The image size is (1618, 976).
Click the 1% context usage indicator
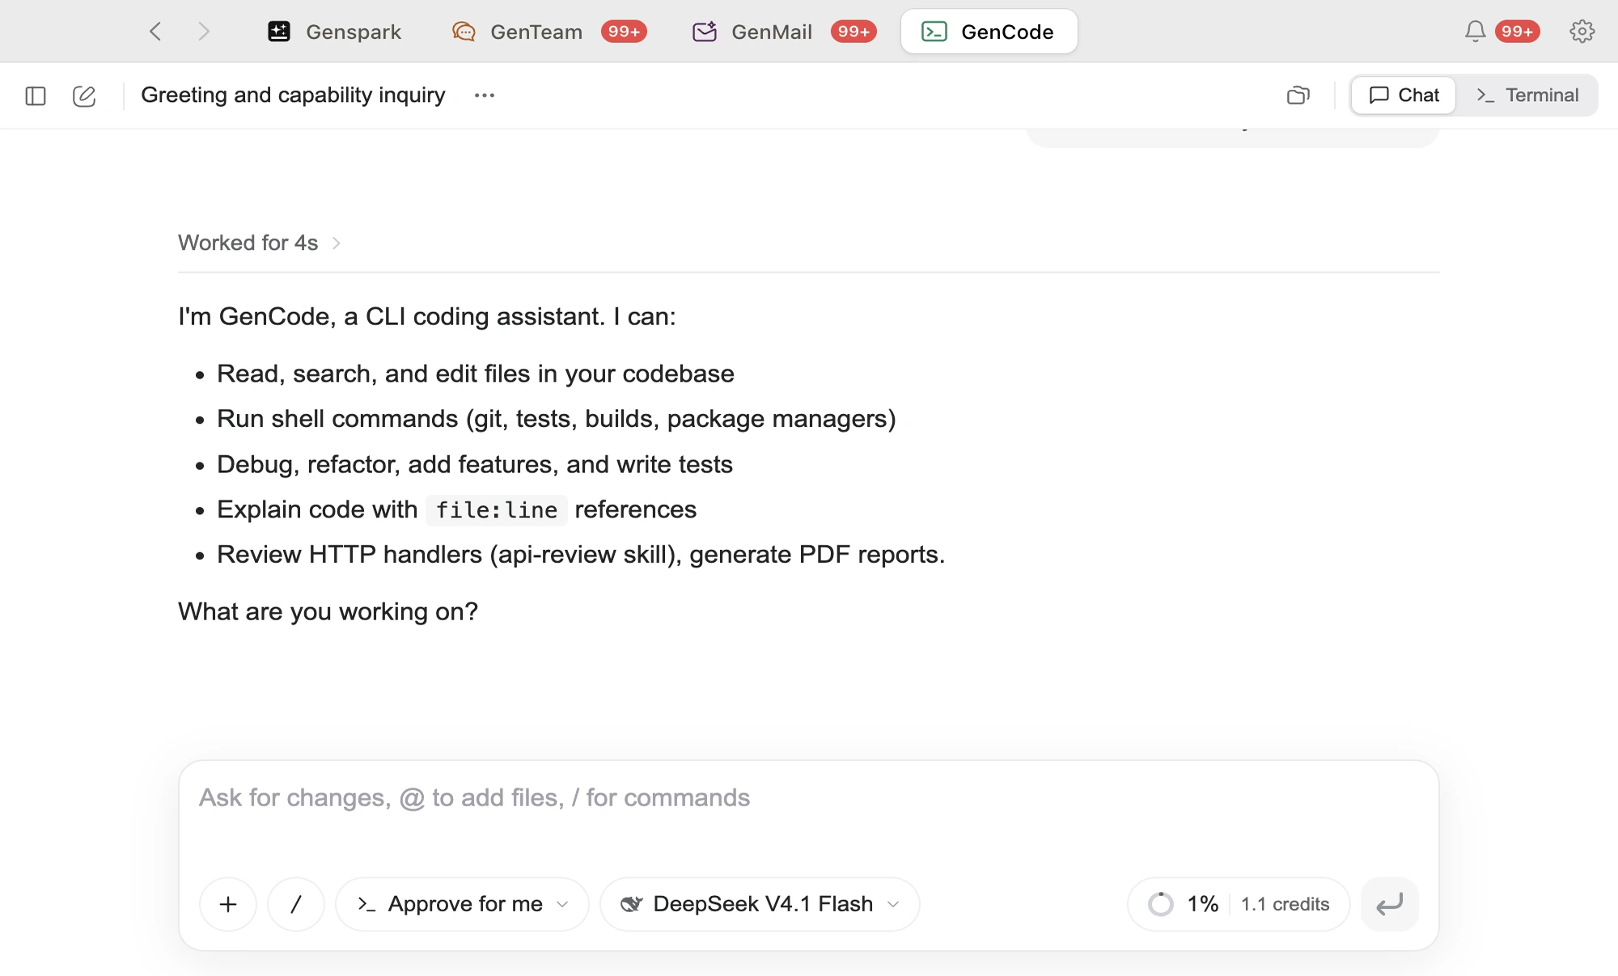point(1184,904)
